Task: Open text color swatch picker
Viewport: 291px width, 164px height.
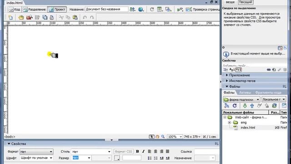Action: (117, 158)
